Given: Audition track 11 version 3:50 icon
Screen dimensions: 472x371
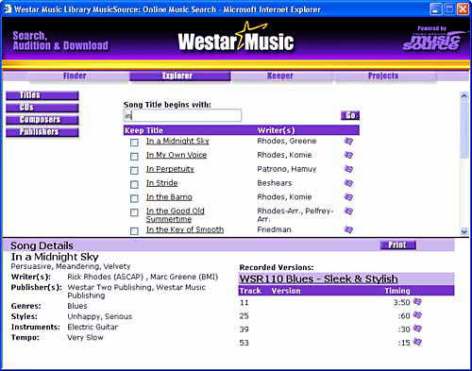Looking at the screenshot, I should [x=417, y=302].
